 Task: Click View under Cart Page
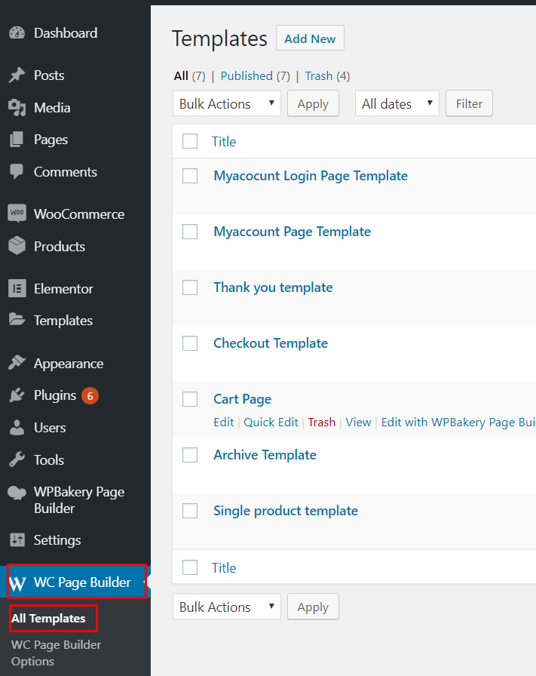coord(358,422)
